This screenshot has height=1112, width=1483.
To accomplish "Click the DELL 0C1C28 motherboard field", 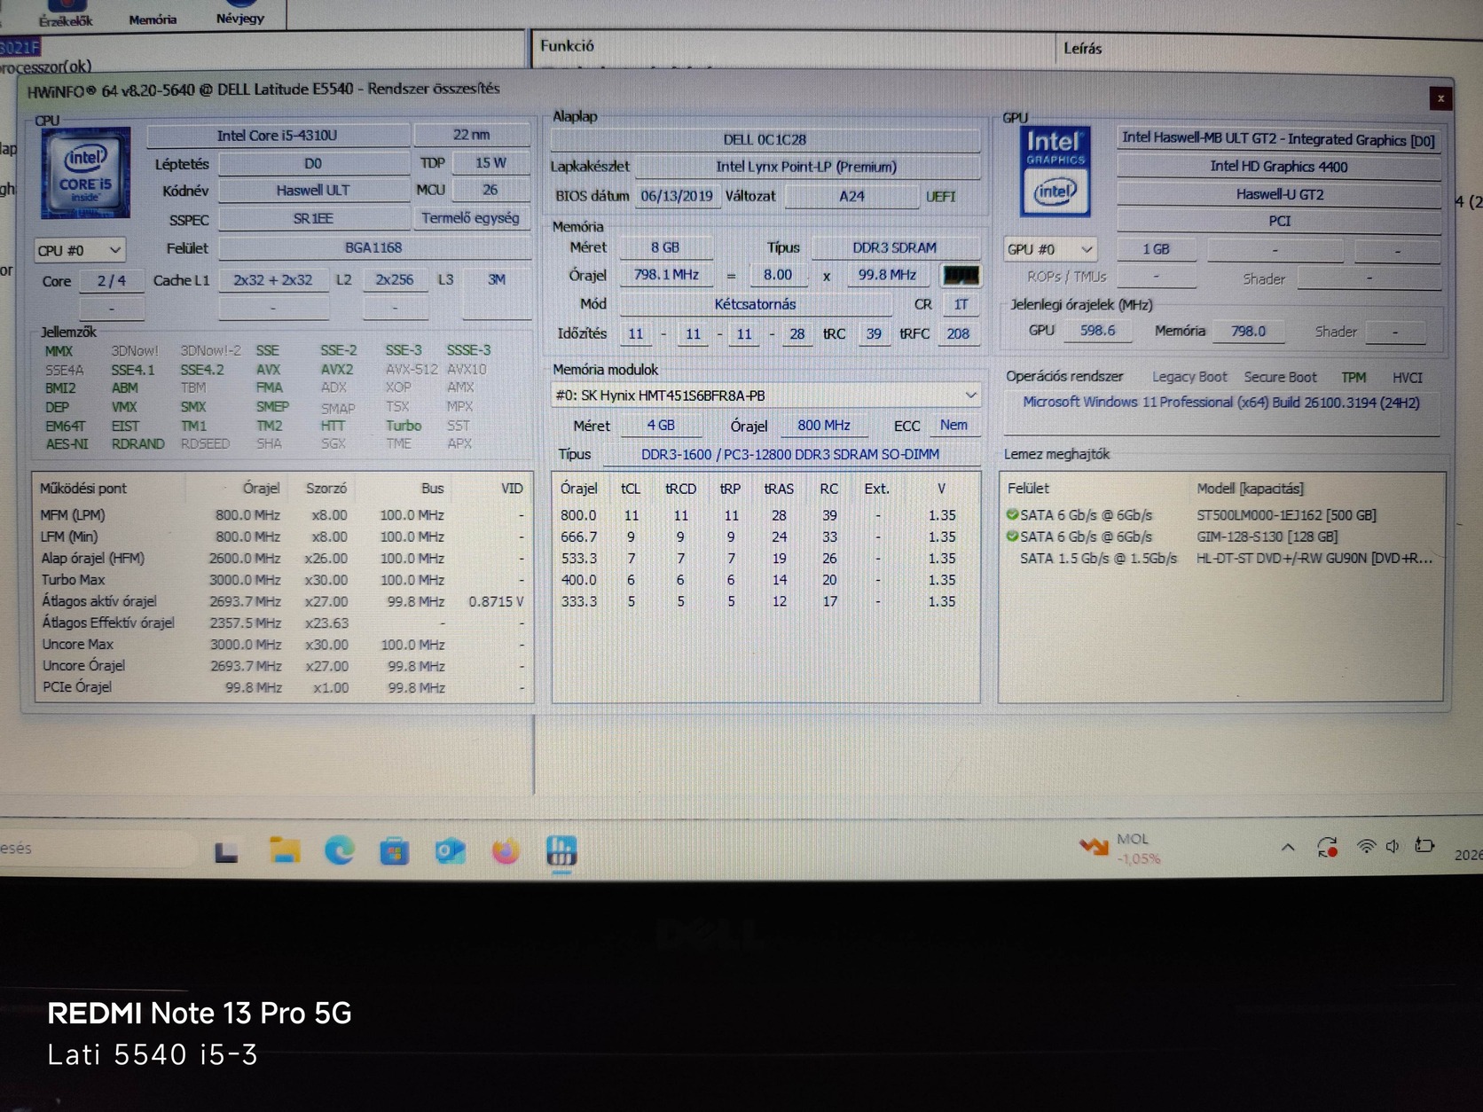I will coord(765,139).
